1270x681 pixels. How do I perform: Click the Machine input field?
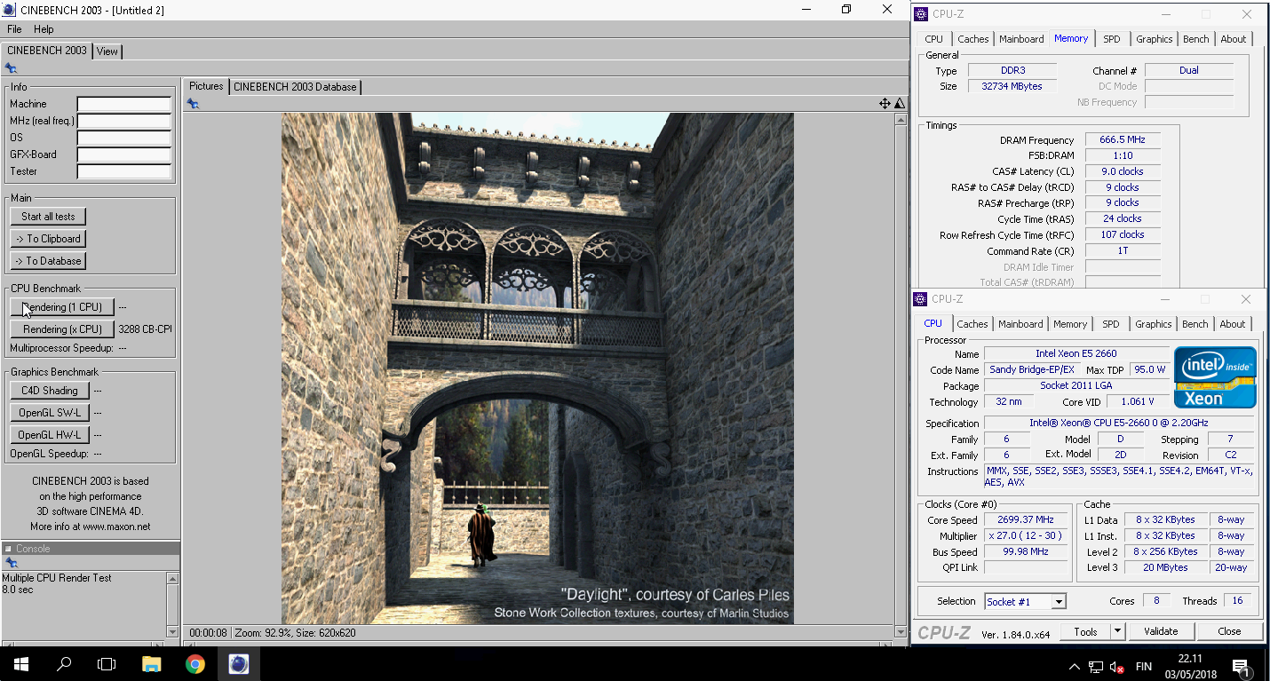click(124, 104)
